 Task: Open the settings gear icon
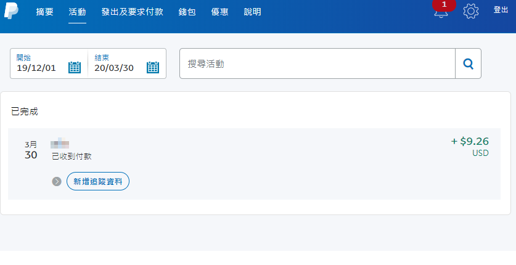click(471, 11)
